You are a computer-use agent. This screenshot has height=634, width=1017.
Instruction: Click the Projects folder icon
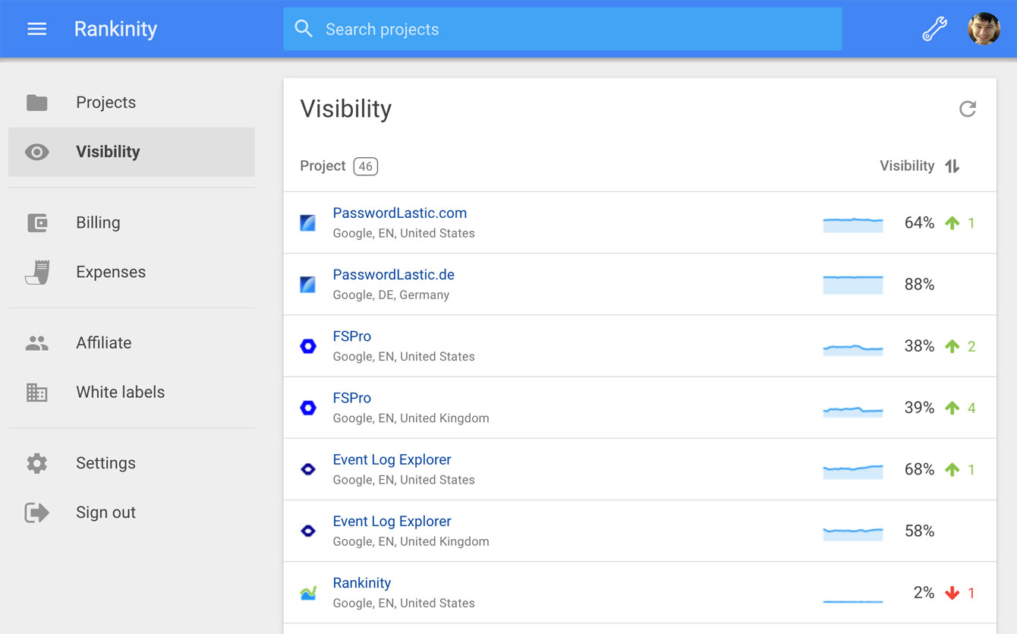click(x=36, y=103)
